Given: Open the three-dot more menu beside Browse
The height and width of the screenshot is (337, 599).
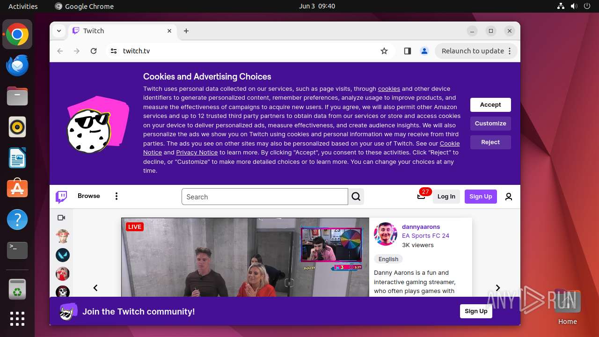Looking at the screenshot, I should point(117,196).
